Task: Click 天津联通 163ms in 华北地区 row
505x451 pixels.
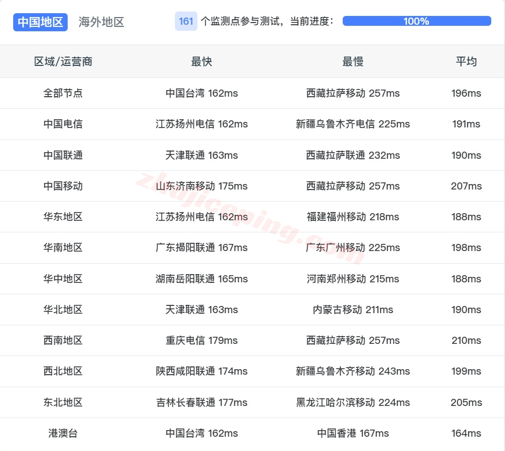Action: click(201, 309)
